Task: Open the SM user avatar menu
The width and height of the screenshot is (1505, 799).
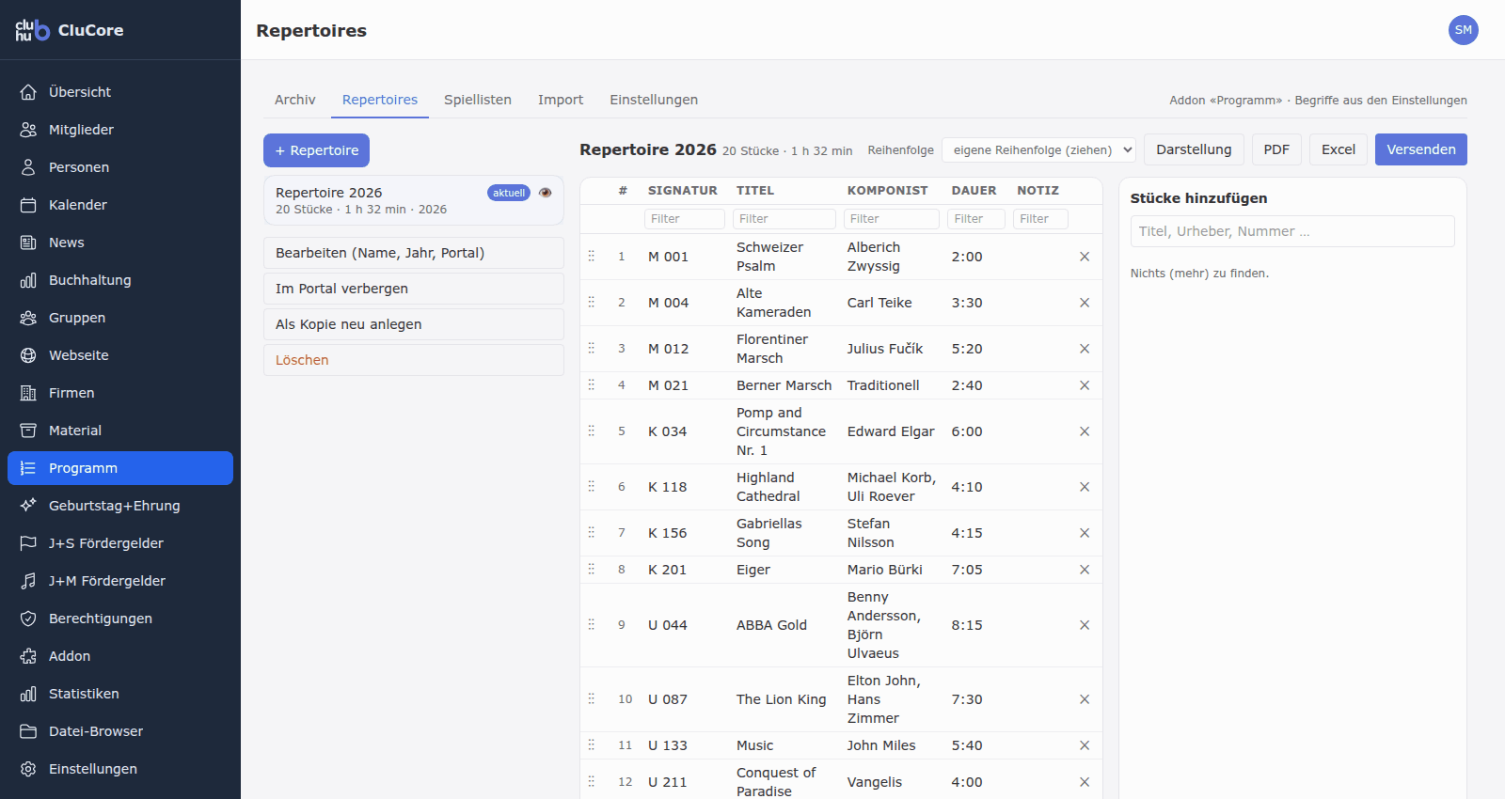Action: [1464, 30]
